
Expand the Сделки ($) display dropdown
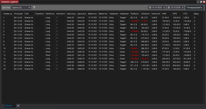[21, 8]
